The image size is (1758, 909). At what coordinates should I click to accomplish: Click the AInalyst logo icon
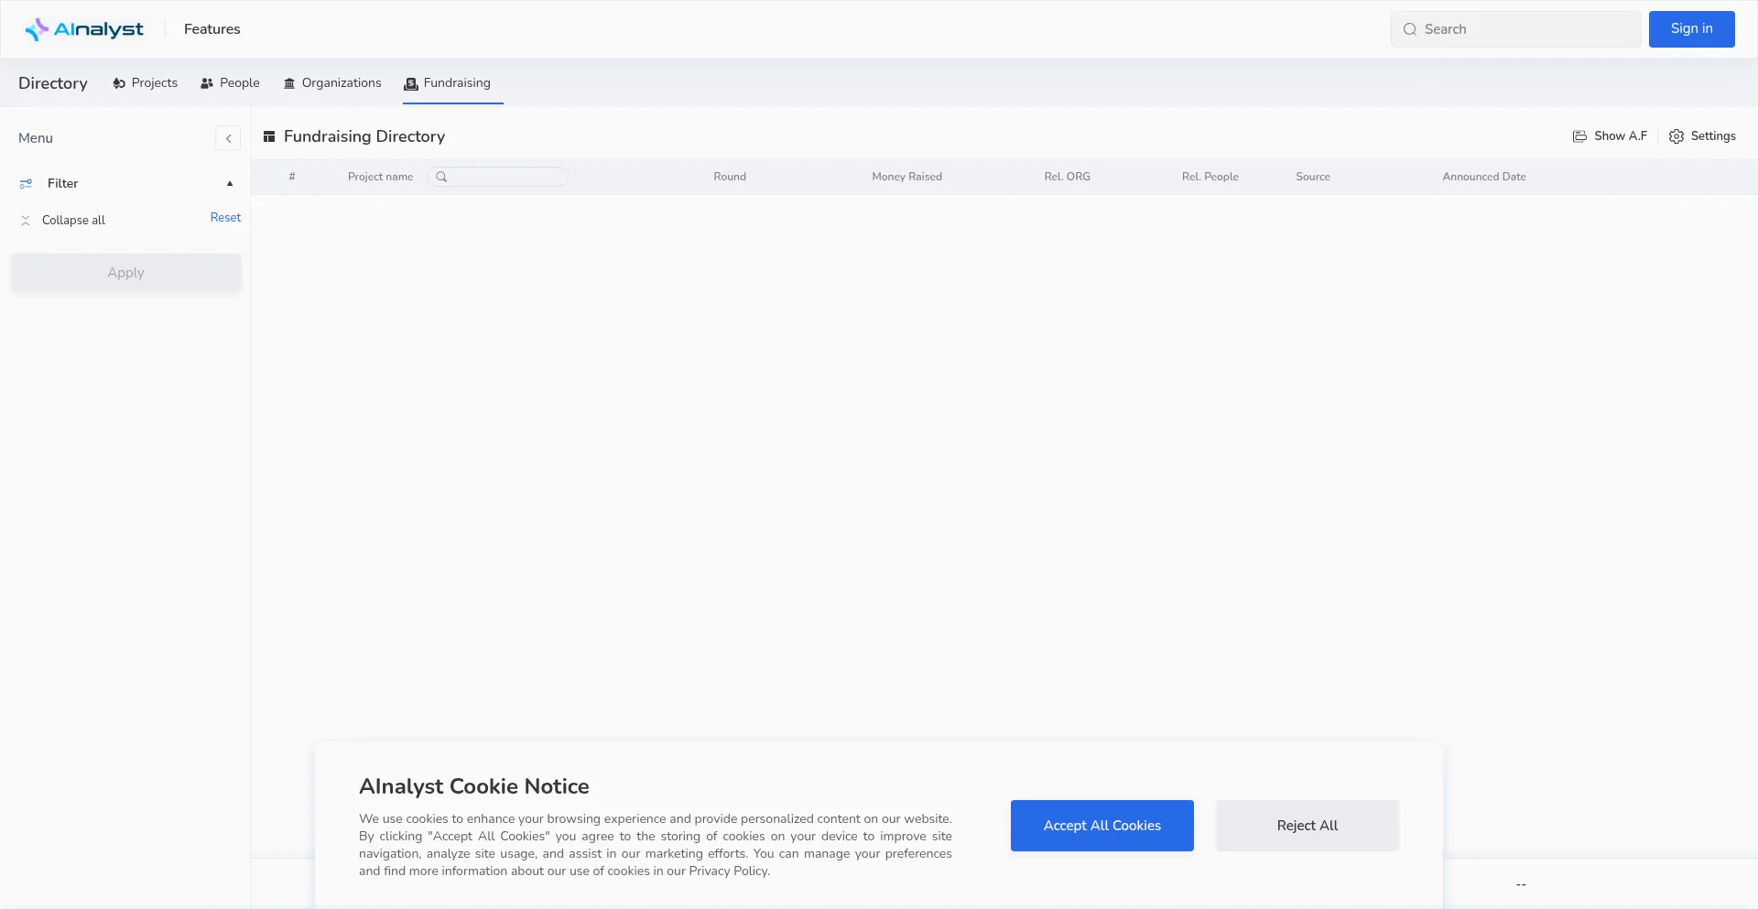click(37, 29)
